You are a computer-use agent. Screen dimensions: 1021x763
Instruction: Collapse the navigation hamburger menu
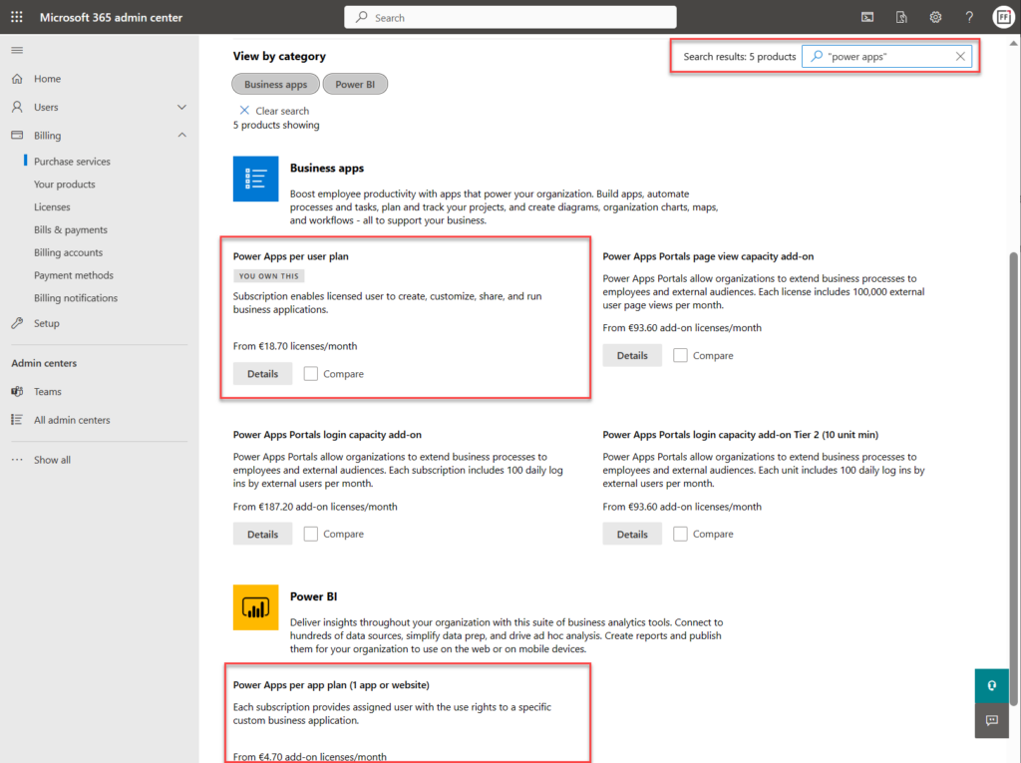click(x=17, y=50)
